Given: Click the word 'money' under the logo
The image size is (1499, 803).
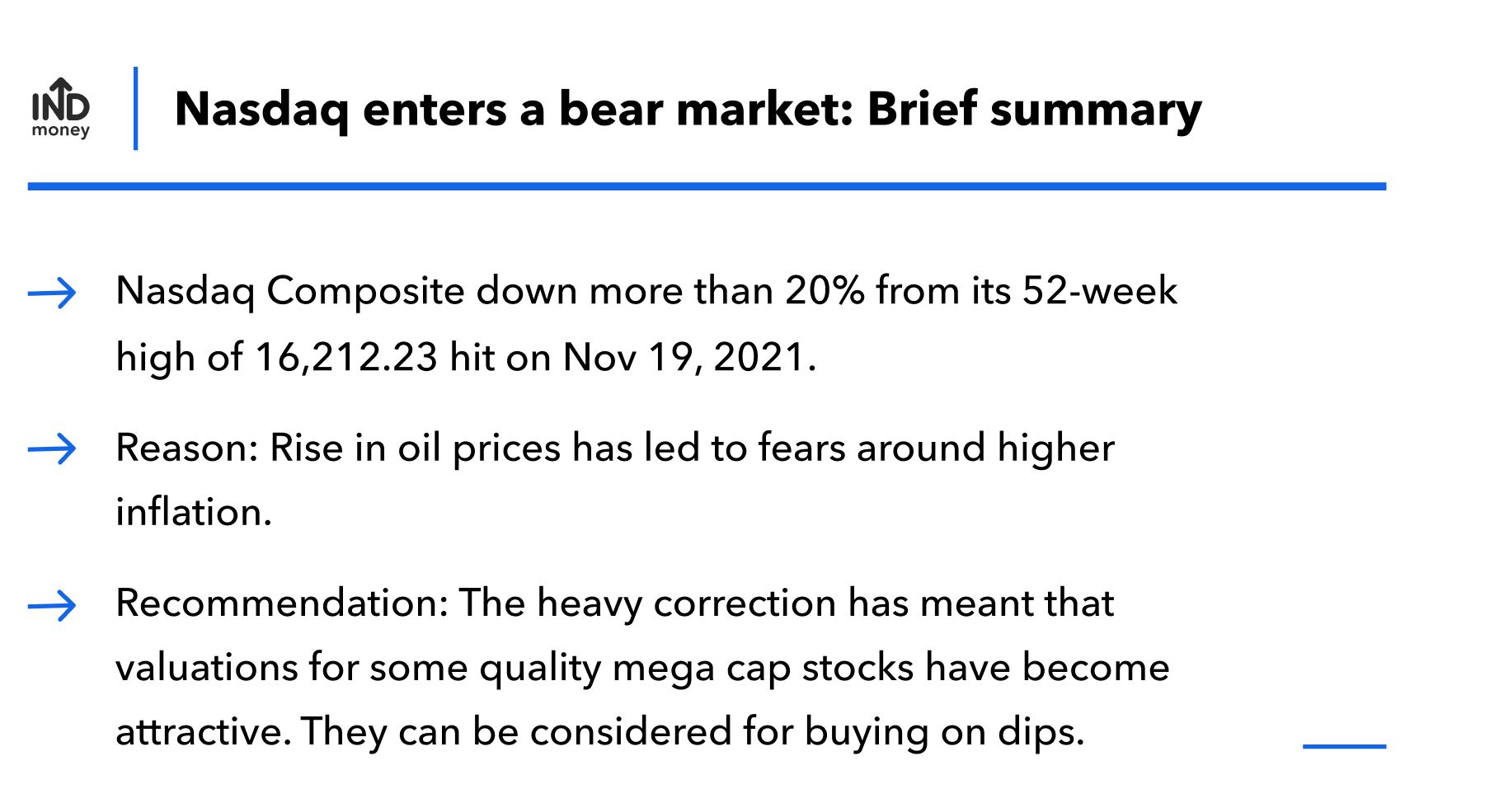Looking at the screenshot, I should [x=61, y=130].
